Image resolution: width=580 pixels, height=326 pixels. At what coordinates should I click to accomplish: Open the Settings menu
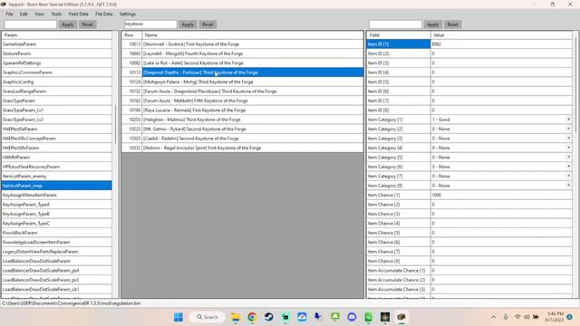[127, 14]
